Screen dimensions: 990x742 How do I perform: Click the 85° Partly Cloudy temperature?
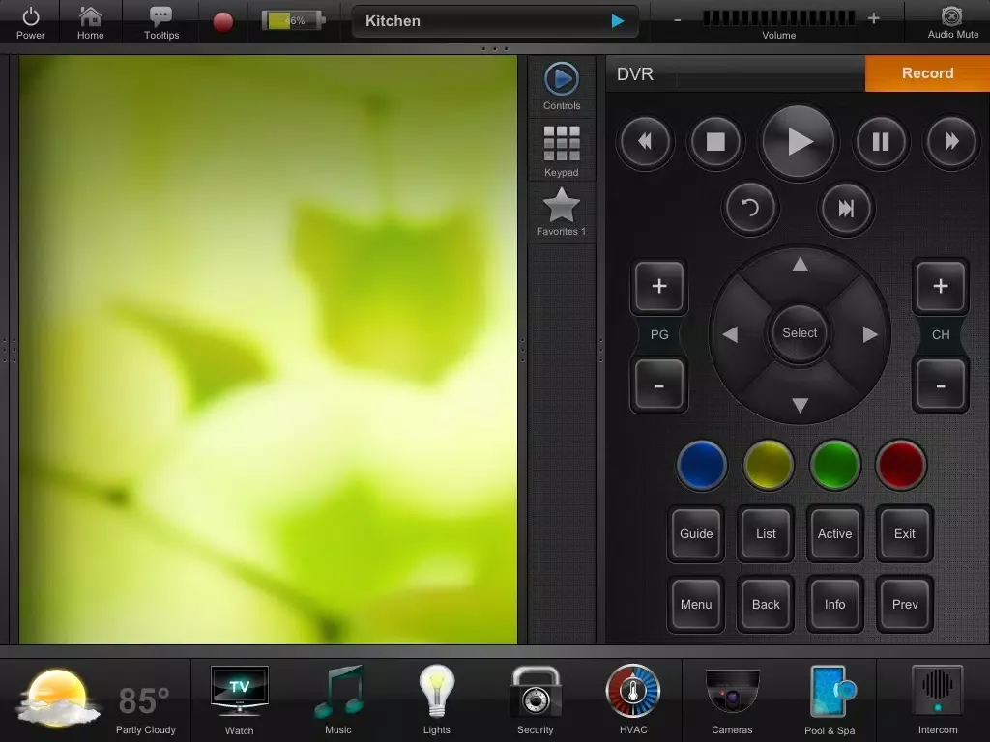pos(145,709)
